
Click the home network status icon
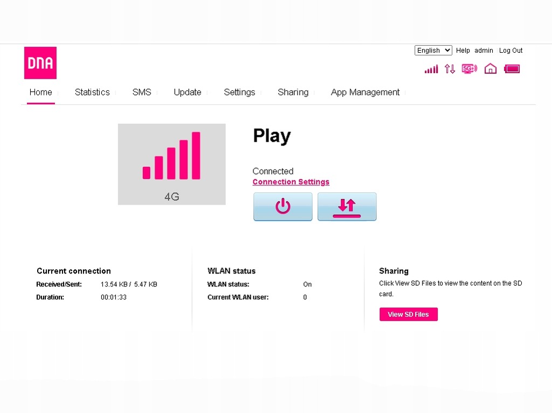(491, 68)
